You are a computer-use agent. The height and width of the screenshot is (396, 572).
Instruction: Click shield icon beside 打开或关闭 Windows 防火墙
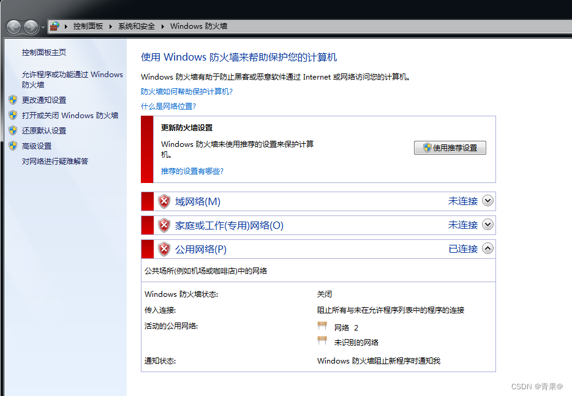13,115
